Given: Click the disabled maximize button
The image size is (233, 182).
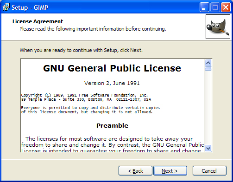Looking at the screenshot, I should coord(215,7).
